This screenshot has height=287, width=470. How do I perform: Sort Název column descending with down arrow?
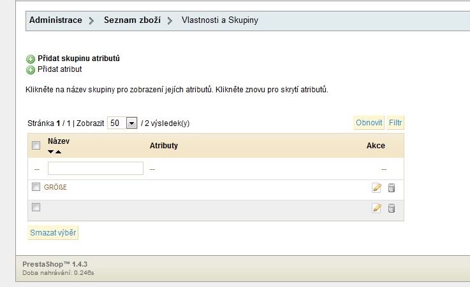point(51,152)
